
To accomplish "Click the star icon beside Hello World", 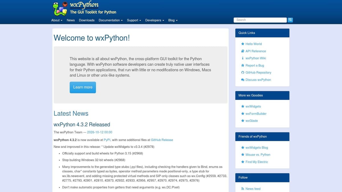I will pyautogui.click(x=243, y=44).
